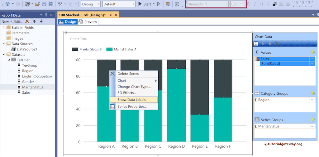The height and width of the screenshot is (157, 319).
Task: Click the Navigate Backward arrow icon
Action: click(7, 4)
